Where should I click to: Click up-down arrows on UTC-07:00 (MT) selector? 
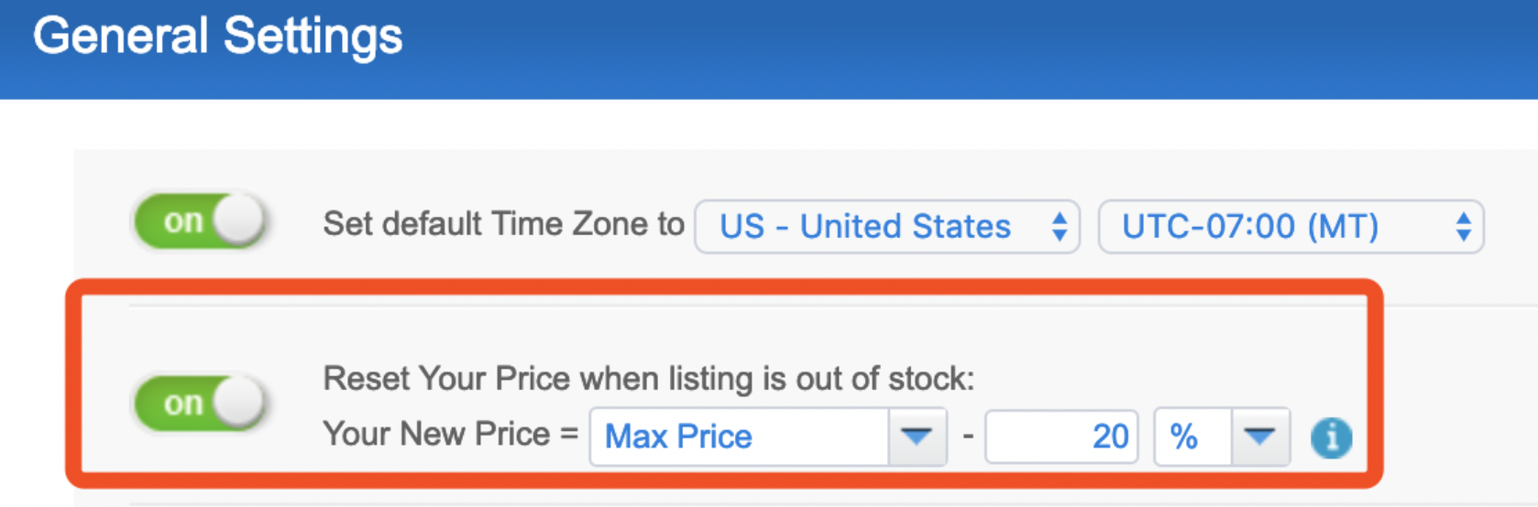click(x=1464, y=227)
